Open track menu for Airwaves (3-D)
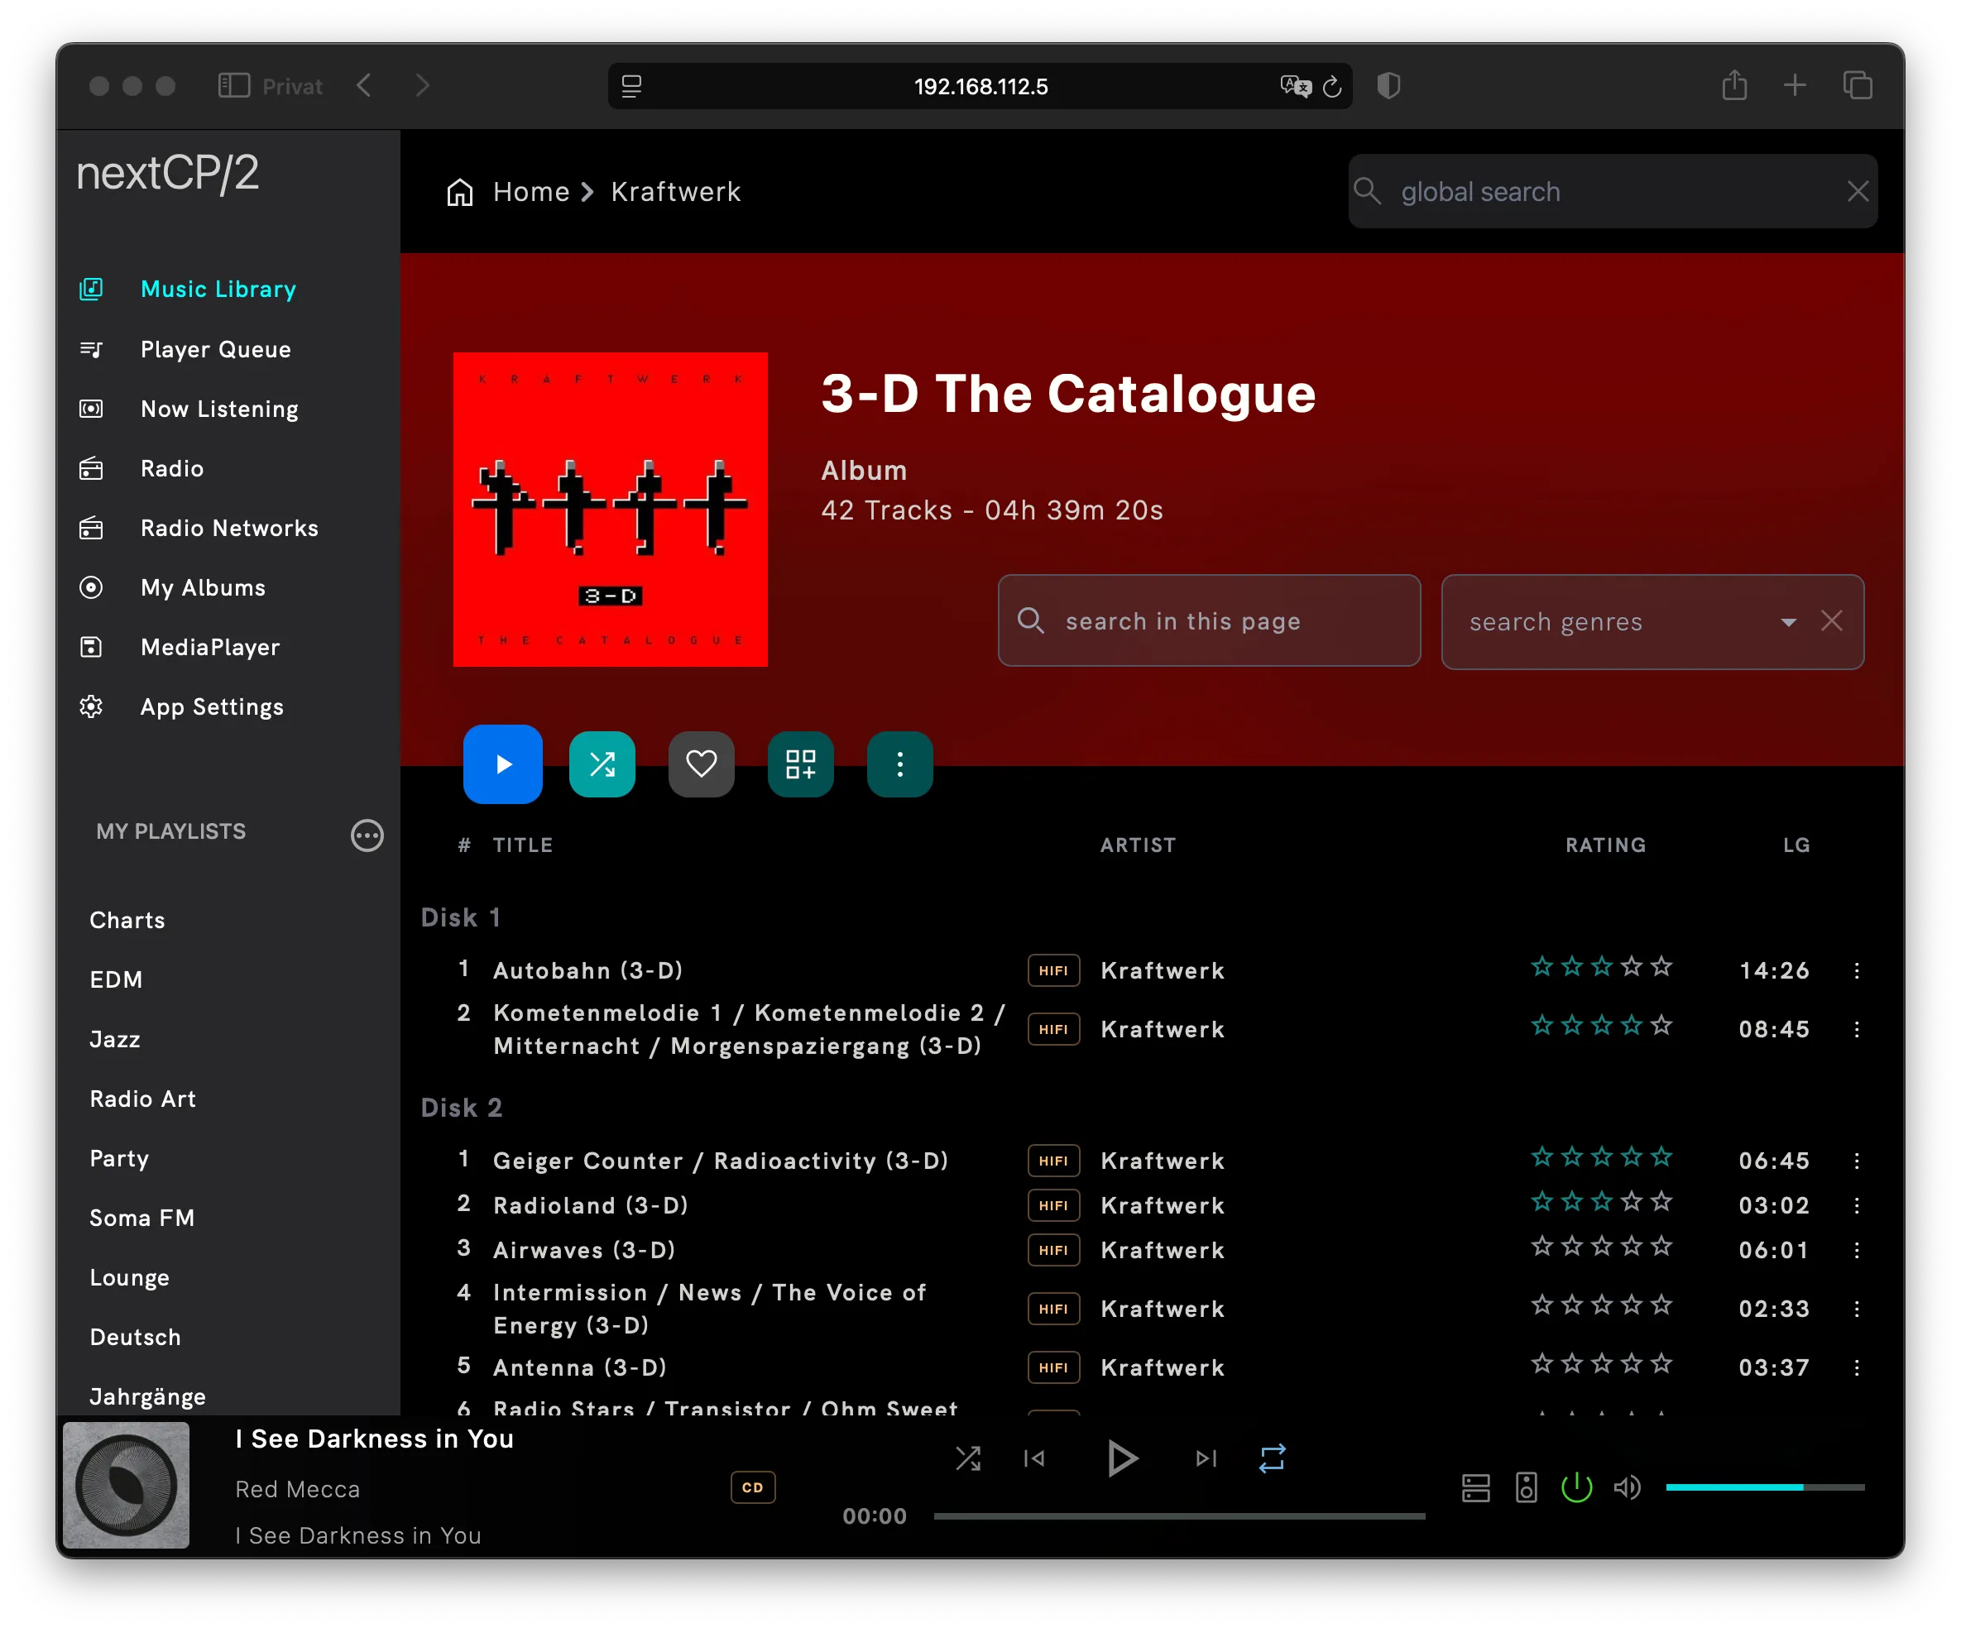This screenshot has width=1961, height=1628. pos(1857,1250)
